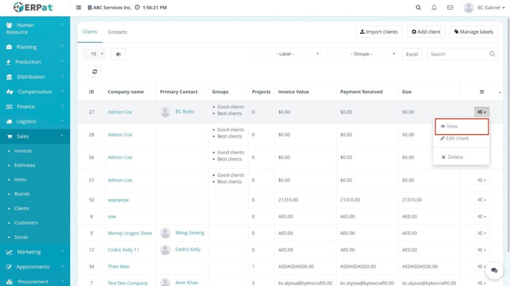The height and width of the screenshot is (286, 510).
Task: Open the rows-per-page dropdown showing 10
Action: (x=94, y=54)
